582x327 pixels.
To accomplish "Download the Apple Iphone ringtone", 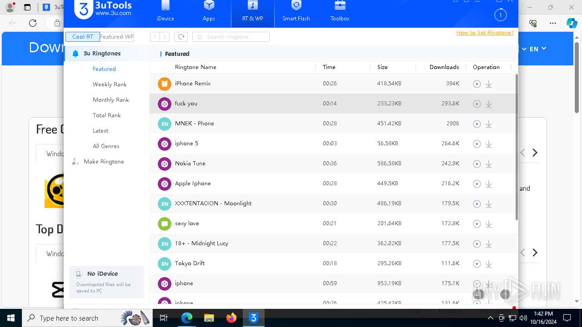I will click(x=489, y=184).
